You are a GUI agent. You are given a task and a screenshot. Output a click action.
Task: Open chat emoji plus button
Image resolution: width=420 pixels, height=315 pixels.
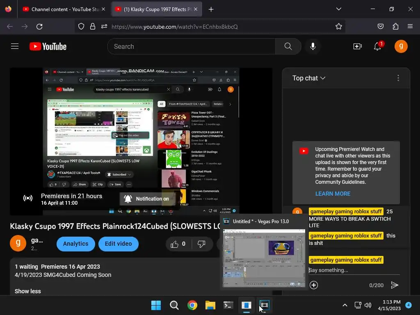click(x=314, y=285)
